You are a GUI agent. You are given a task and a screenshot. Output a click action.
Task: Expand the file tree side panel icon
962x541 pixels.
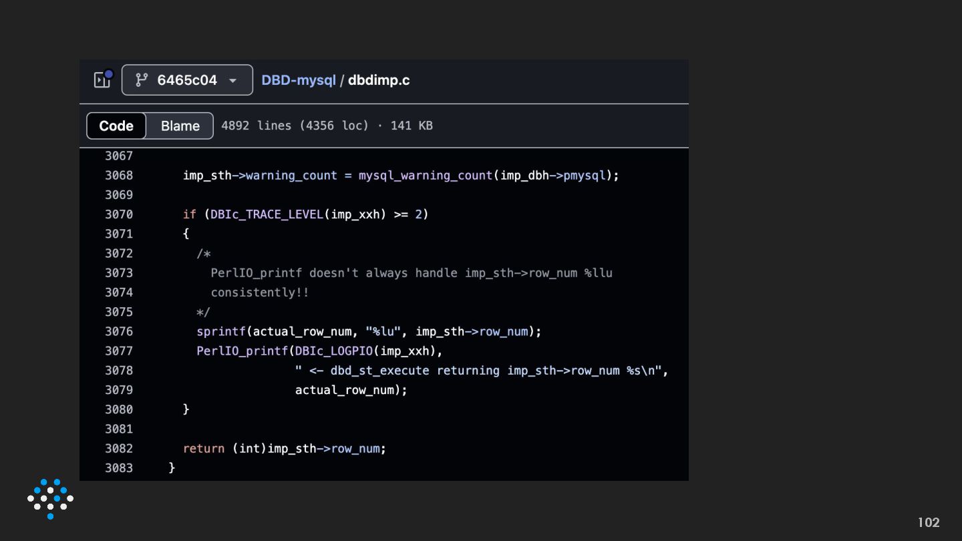click(x=102, y=80)
